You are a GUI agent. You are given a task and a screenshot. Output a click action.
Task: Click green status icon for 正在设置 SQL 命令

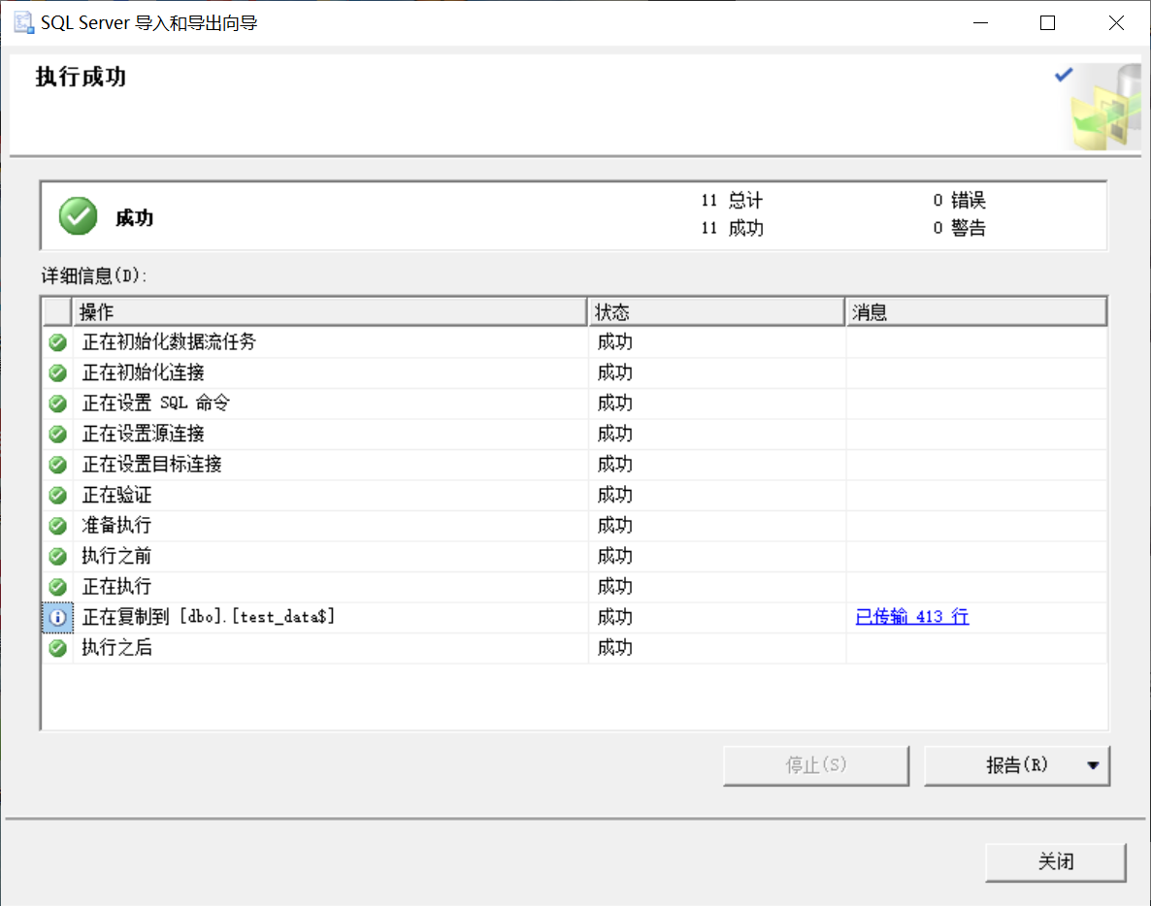(x=58, y=404)
